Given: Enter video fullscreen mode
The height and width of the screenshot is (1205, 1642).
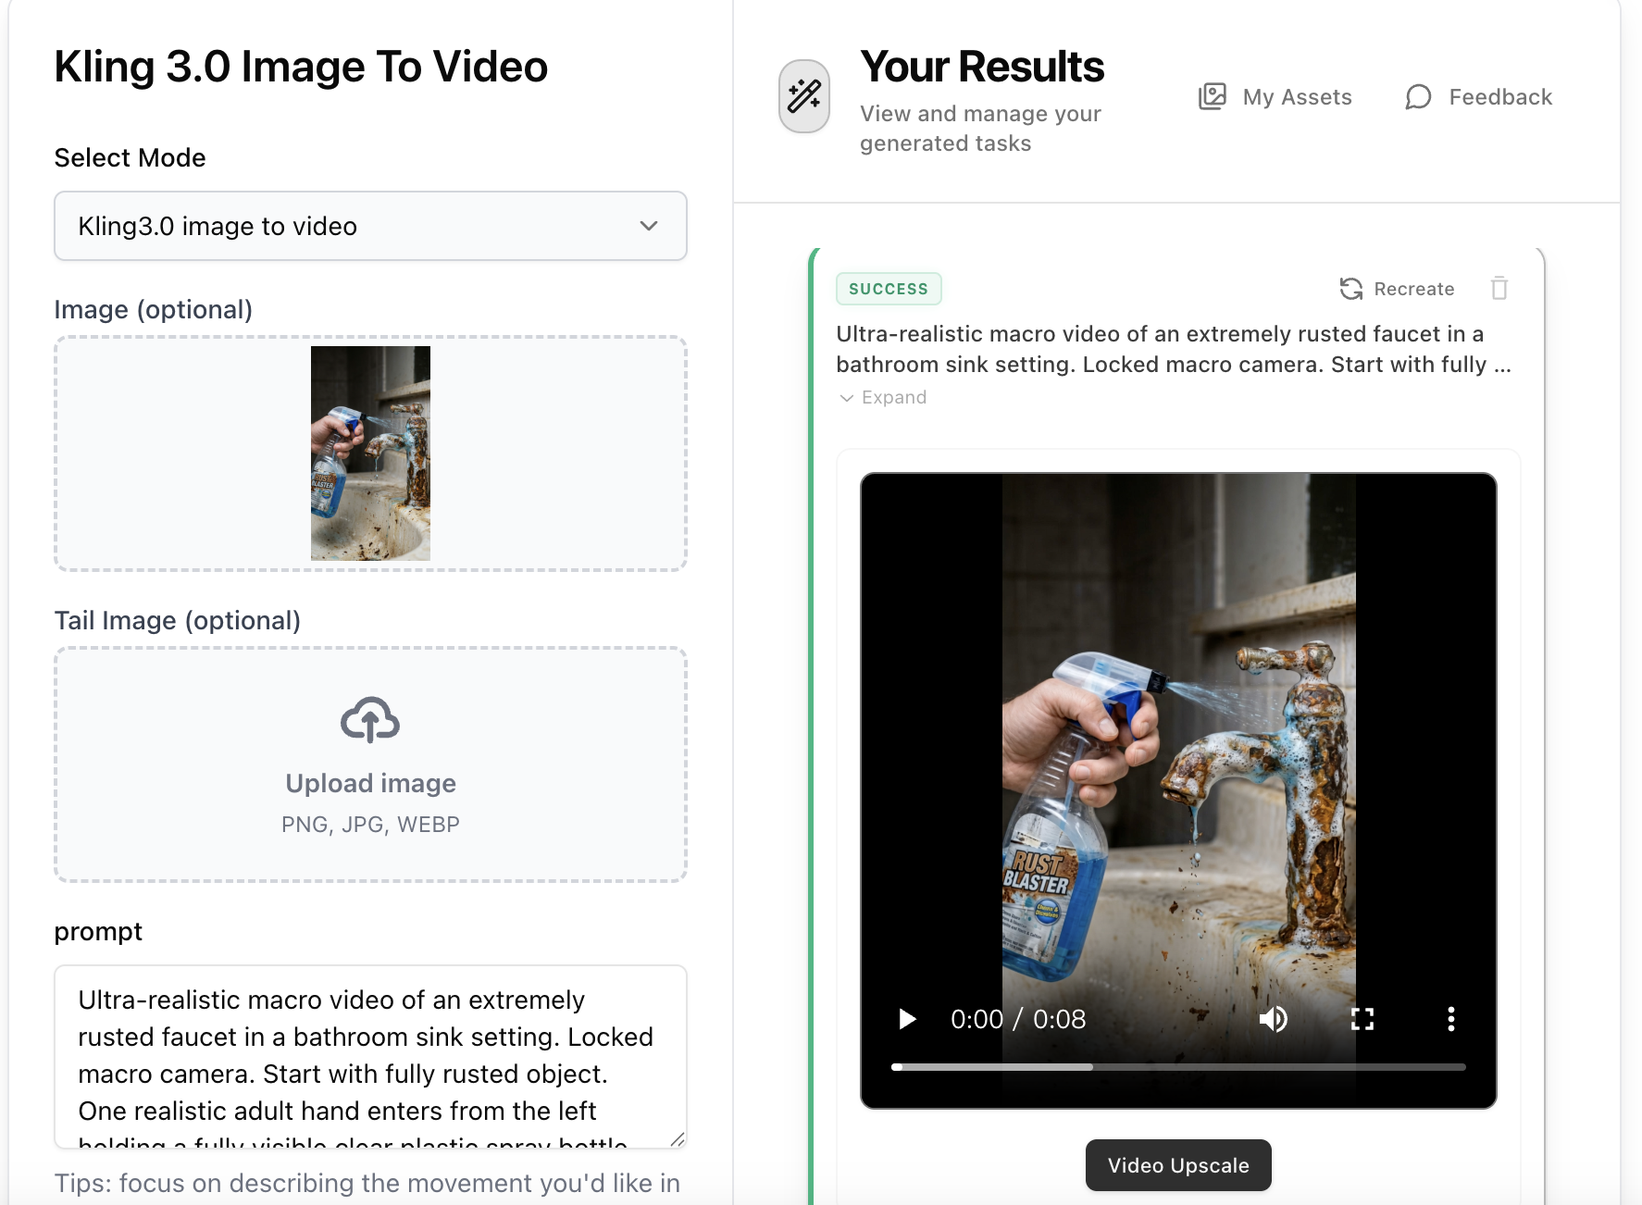Looking at the screenshot, I should point(1362,1019).
